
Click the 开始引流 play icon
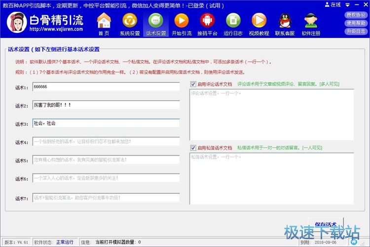182,23
